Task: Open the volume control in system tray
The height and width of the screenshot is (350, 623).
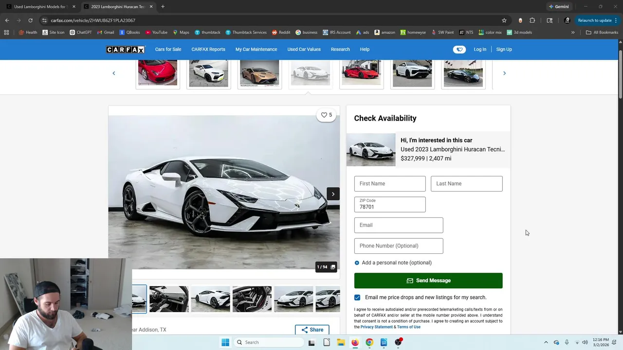Action: click(x=585, y=342)
